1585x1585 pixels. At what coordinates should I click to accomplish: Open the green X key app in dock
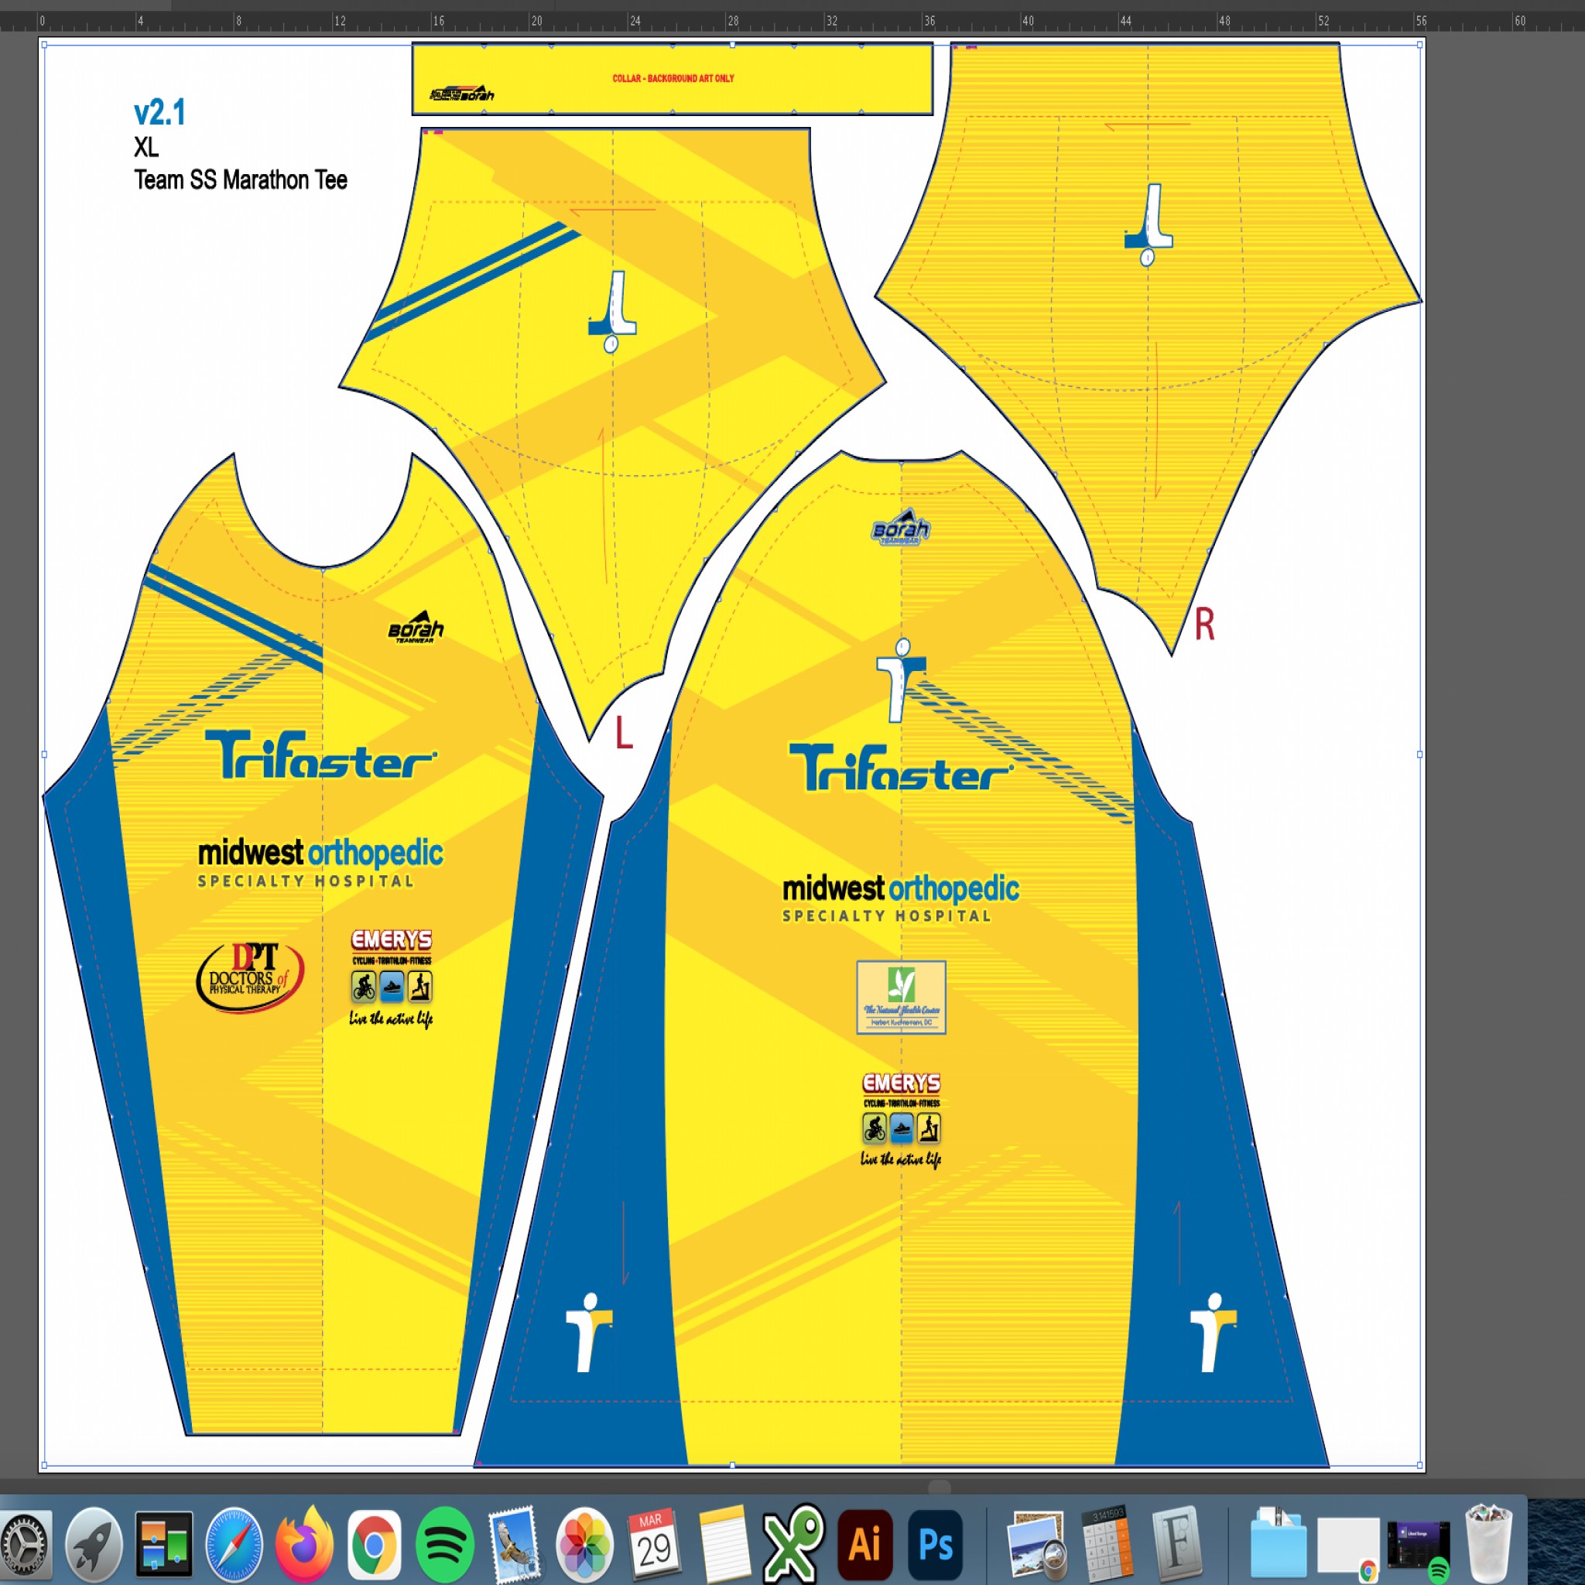[794, 1544]
